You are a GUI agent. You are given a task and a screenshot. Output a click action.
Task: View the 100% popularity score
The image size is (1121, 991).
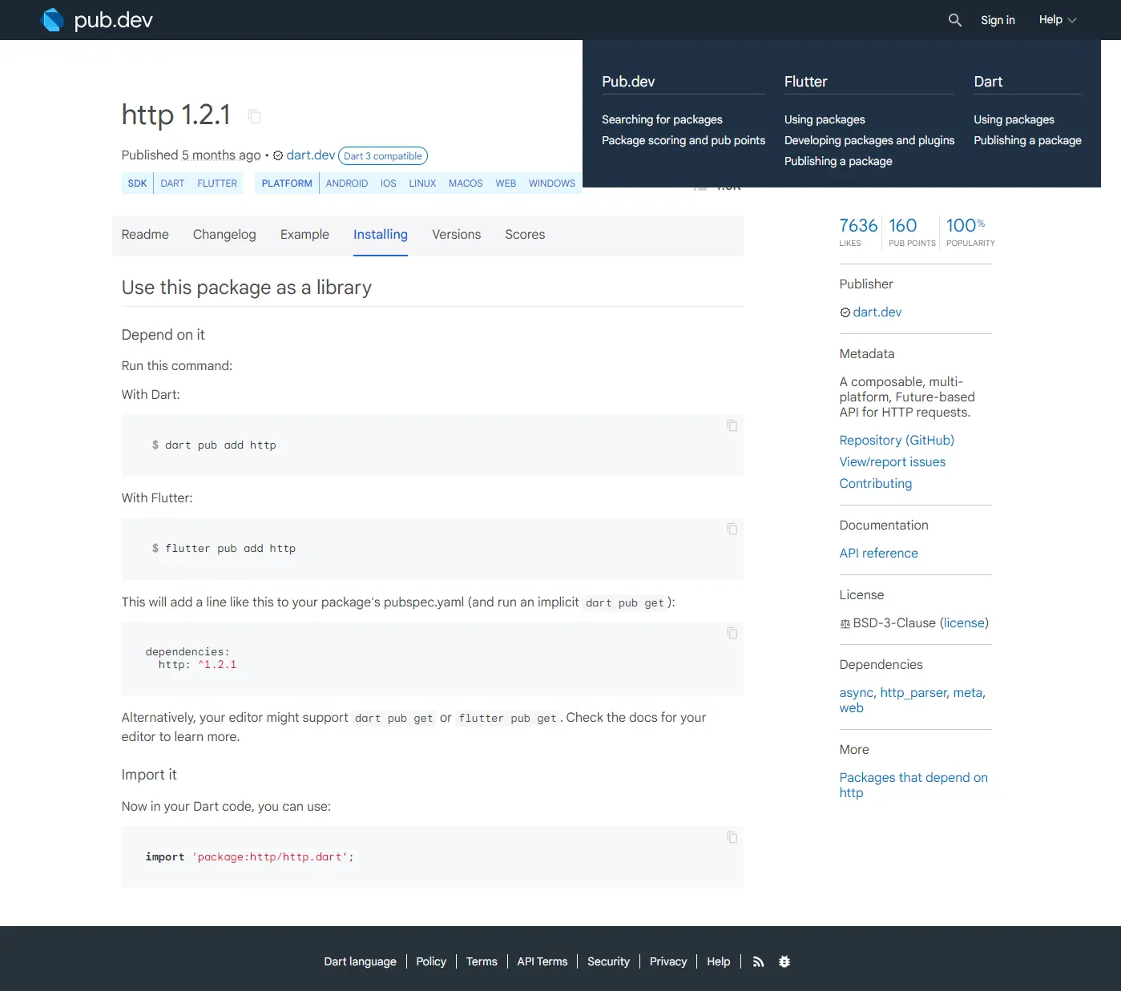pyautogui.click(x=970, y=232)
